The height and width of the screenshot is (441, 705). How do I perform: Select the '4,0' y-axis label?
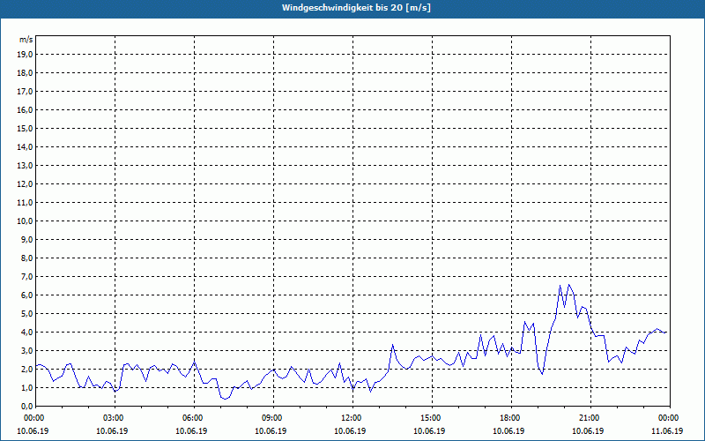(x=26, y=333)
